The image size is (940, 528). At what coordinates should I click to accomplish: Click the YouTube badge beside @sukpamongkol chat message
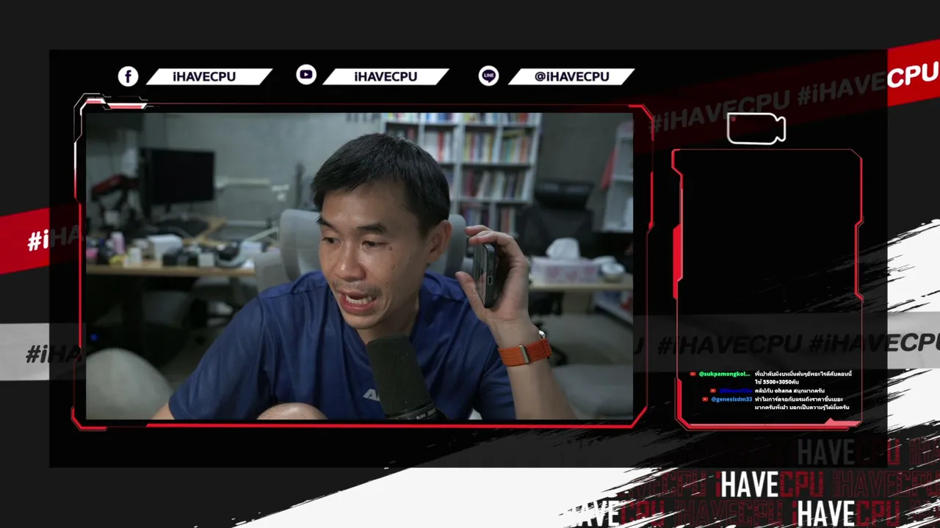coord(693,374)
